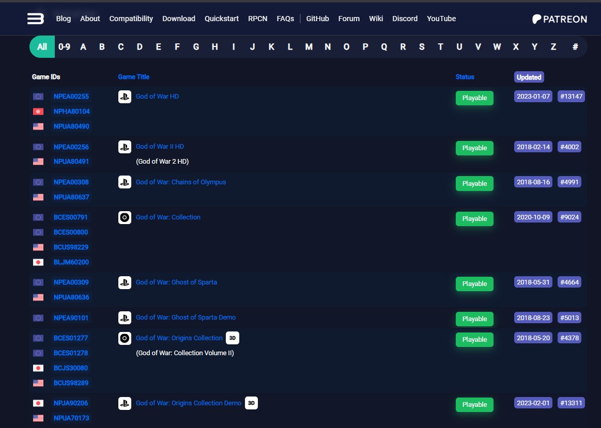Viewport: 601px width, 428px height.
Task: Click the US flag next to NPUA80636
Action: coord(38,297)
